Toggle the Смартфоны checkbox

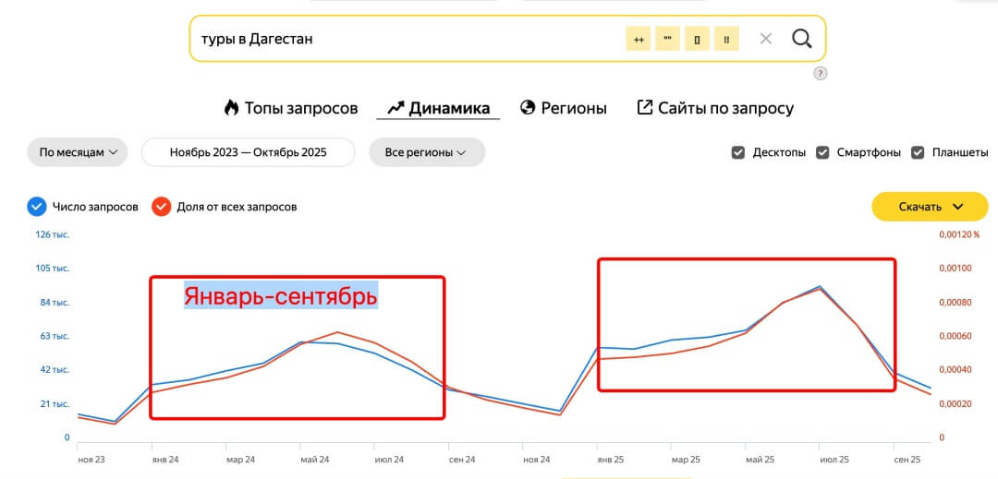822,152
